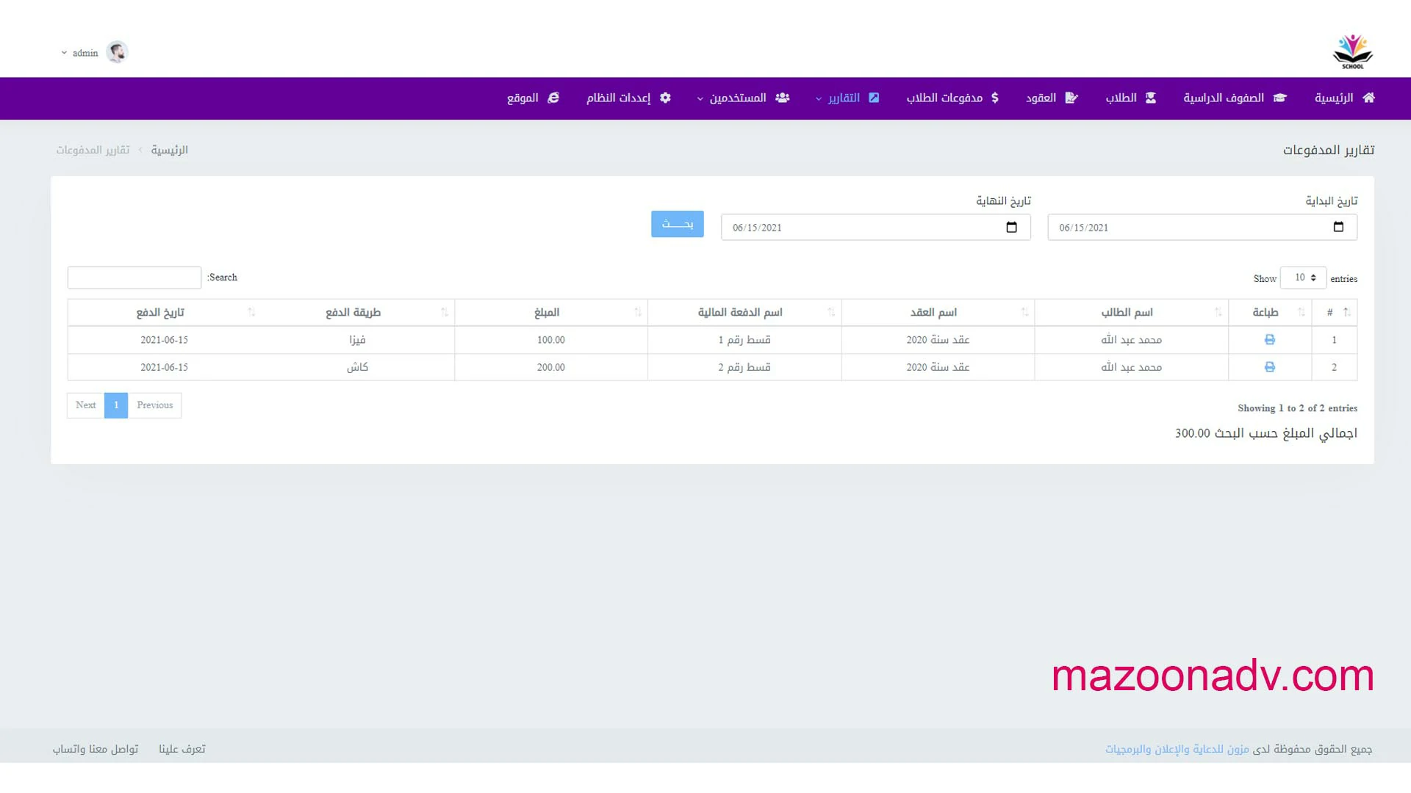1411x793 pixels.
Task: Click the print icon in row 1
Action: coord(1269,340)
